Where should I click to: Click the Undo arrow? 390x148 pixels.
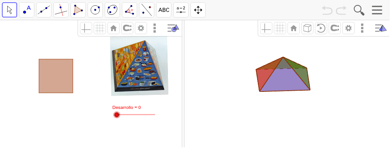(327, 10)
